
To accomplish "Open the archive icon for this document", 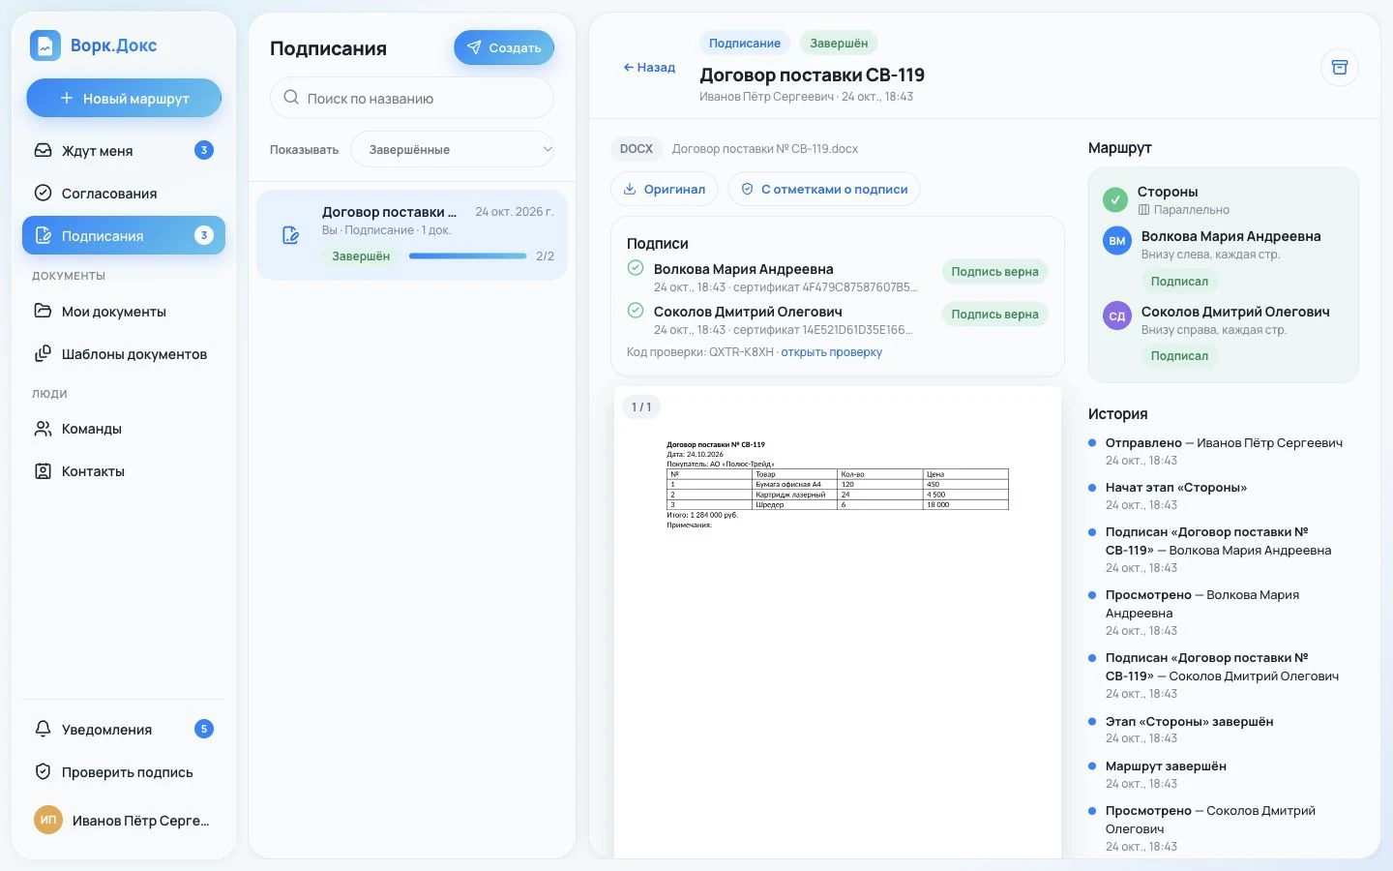I will (1340, 67).
